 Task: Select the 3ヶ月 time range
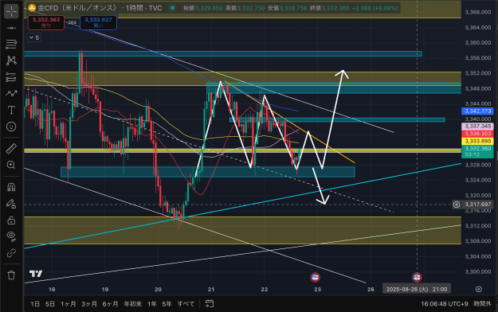(89, 304)
